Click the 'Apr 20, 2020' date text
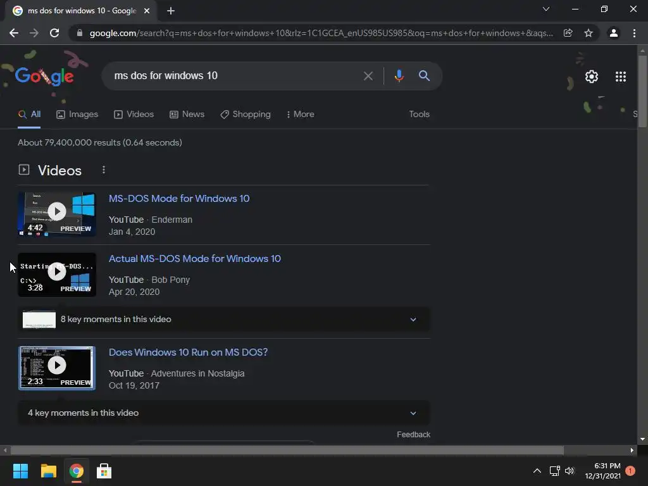This screenshot has width=648, height=486. (x=134, y=292)
